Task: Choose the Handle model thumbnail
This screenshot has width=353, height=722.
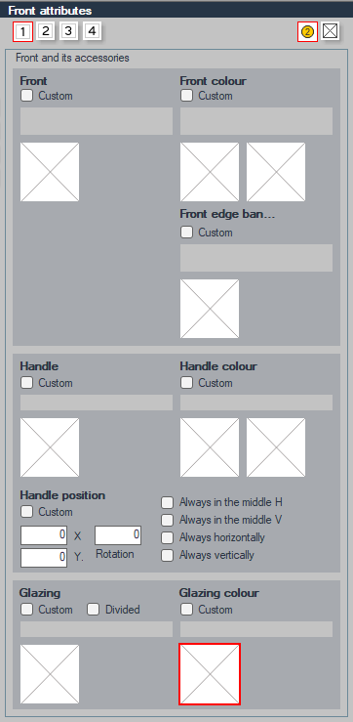Action: pyautogui.click(x=50, y=447)
